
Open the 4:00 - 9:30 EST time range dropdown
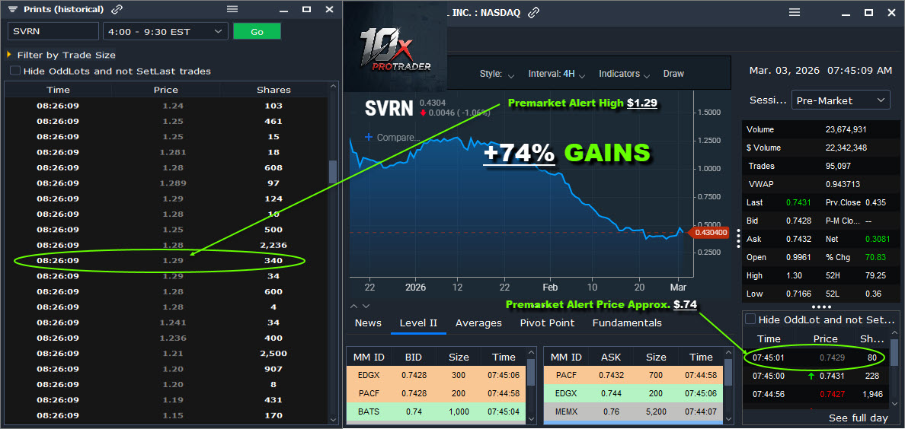[x=165, y=31]
